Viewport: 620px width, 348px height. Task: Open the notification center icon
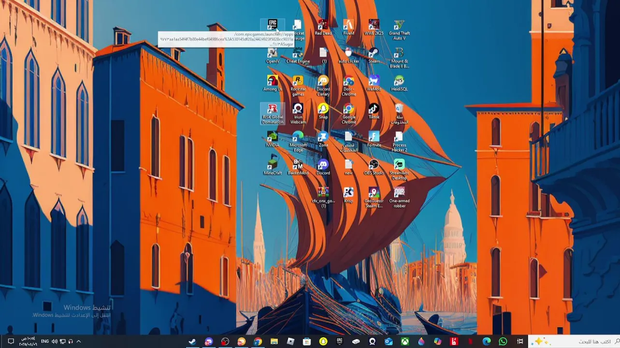(11, 341)
